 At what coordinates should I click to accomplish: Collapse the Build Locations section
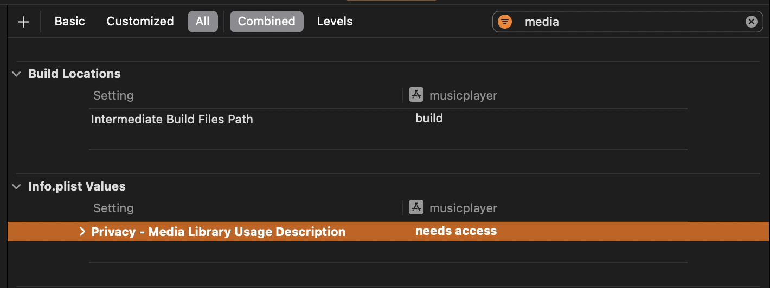(x=17, y=74)
